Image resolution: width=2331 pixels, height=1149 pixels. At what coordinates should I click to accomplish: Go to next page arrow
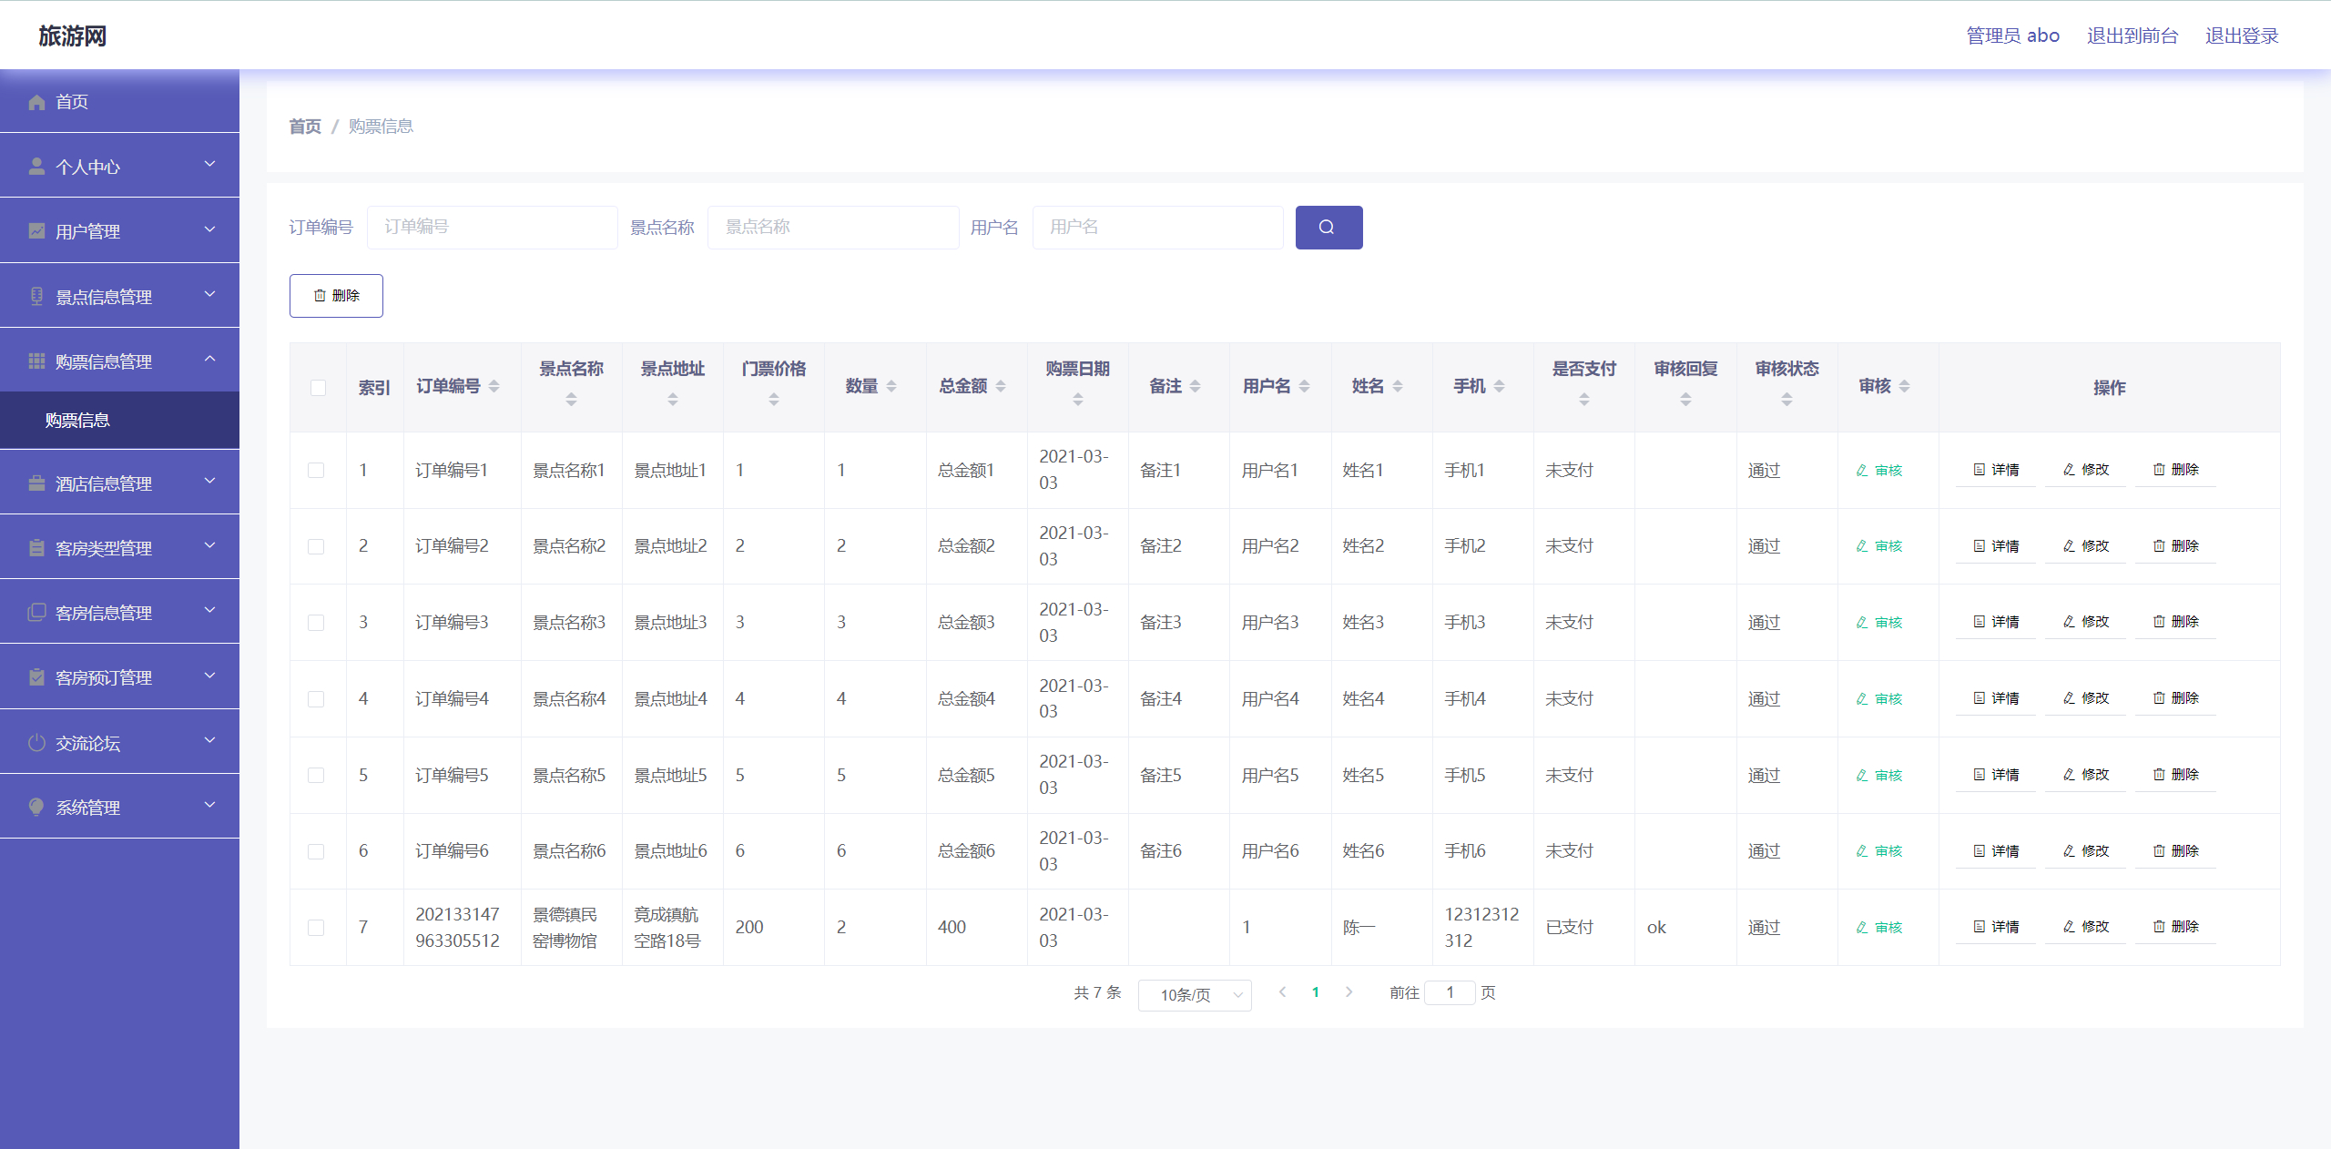coord(1349,992)
